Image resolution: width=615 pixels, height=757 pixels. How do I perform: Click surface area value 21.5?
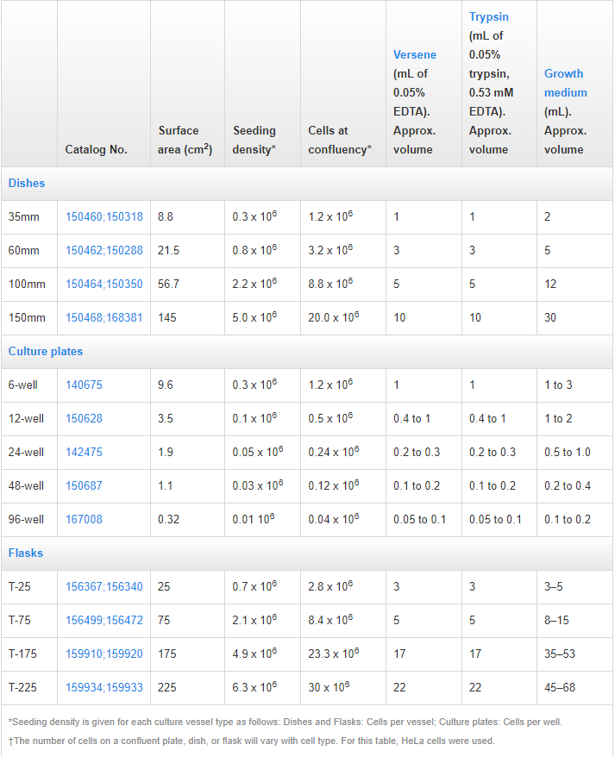pos(168,251)
